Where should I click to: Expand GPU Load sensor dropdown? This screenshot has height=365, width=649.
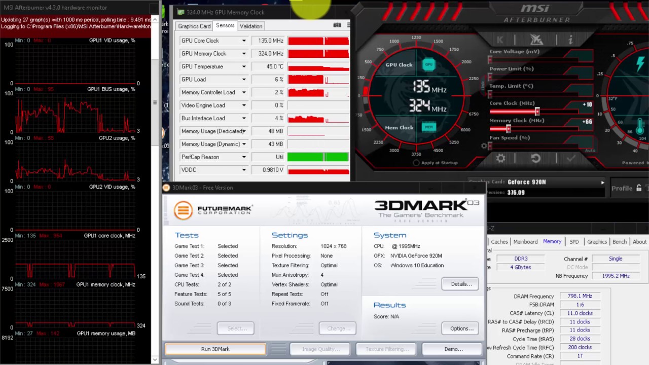pos(244,80)
